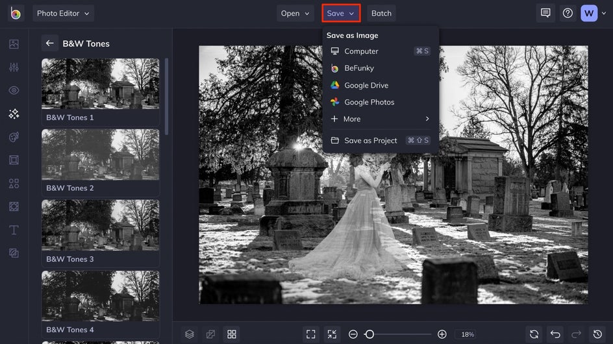The width and height of the screenshot is (613, 344).
Task: Open the history clock icon
Action: coord(597,334)
